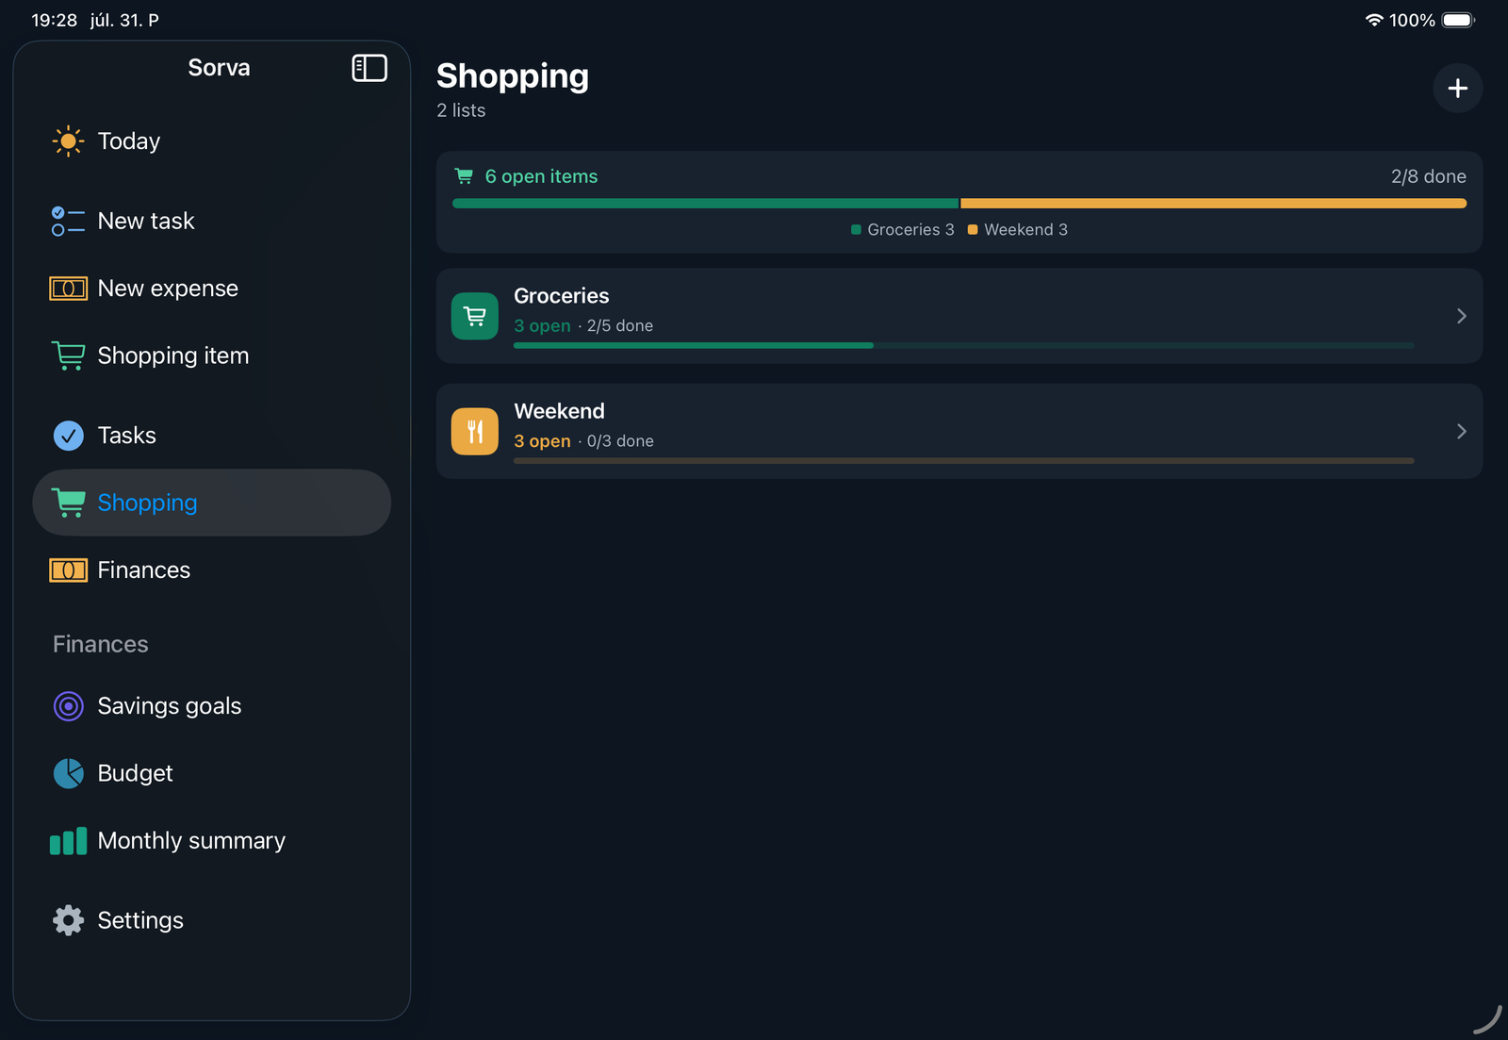This screenshot has height=1040, width=1508.
Task: Click the Shopping item cart icon
Action: (68, 356)
